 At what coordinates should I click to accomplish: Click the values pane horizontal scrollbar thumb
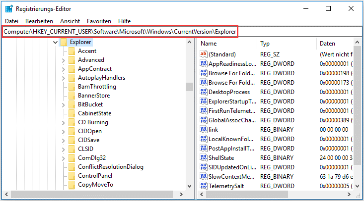247,194
